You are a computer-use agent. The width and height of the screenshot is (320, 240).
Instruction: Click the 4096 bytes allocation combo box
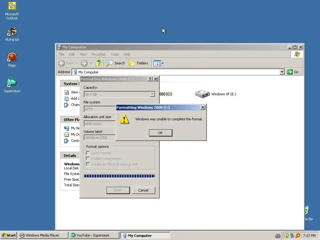coord(100,124)
